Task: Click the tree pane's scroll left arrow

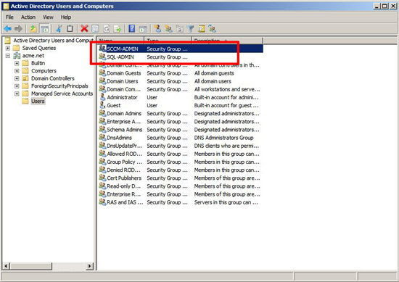Action: [x=6, y=266]
